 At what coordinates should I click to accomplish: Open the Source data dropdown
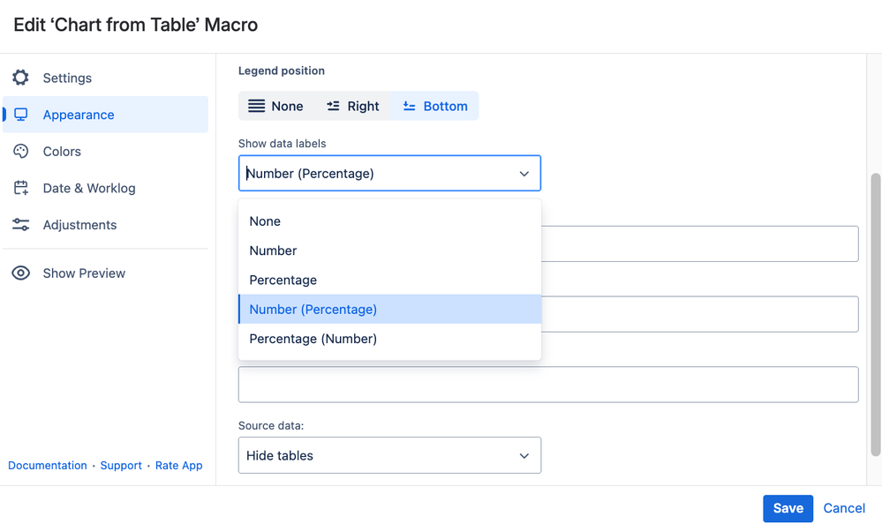click(x=389, y=456)
